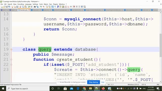Toggle file monitoring eye icon
The width and height of the screenshot is (162, 91).
71,7
